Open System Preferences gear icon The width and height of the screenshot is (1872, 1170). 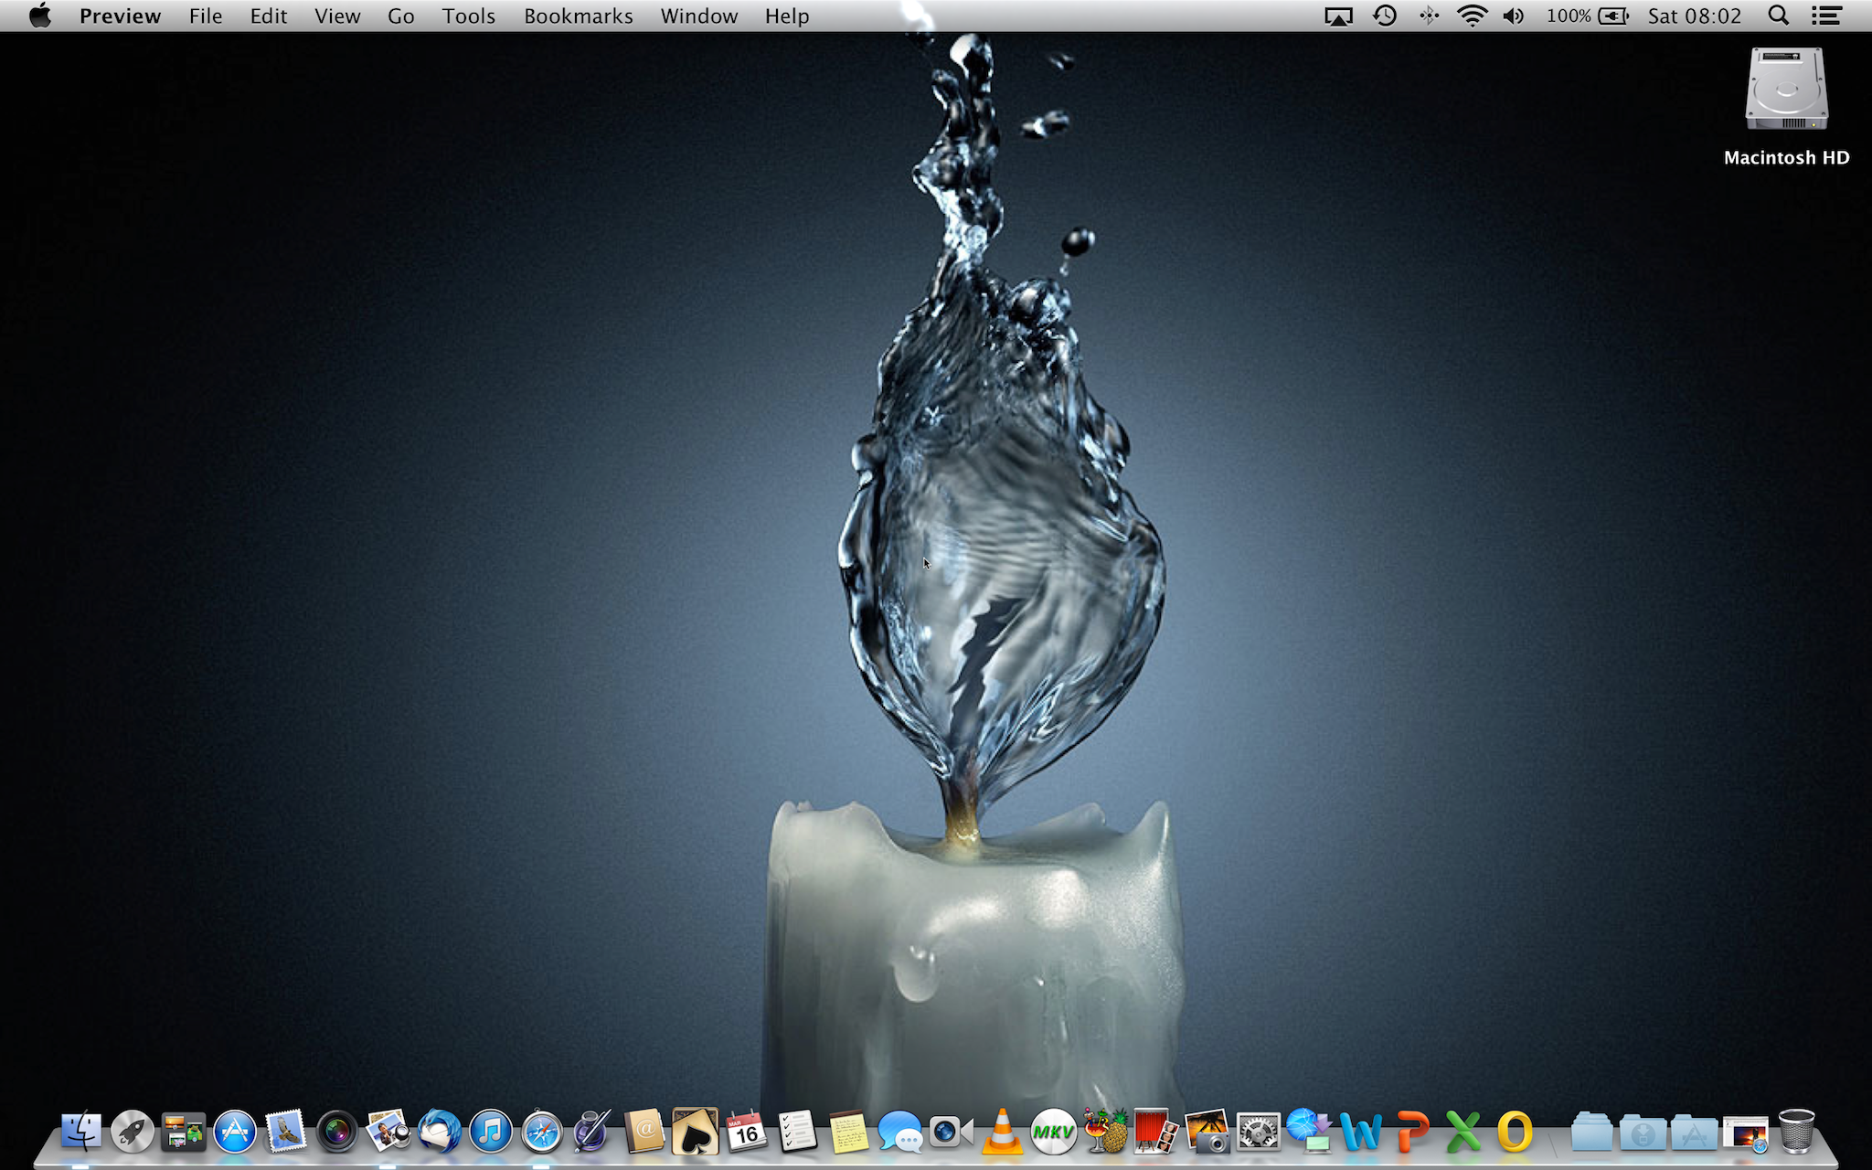(1258, 1132)
